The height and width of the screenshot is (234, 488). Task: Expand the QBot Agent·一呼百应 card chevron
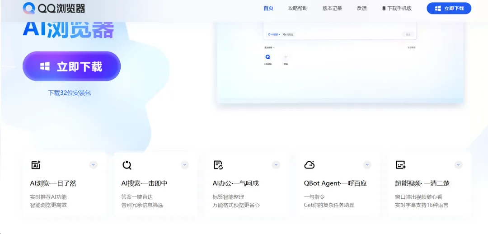[x=367, y=165]
